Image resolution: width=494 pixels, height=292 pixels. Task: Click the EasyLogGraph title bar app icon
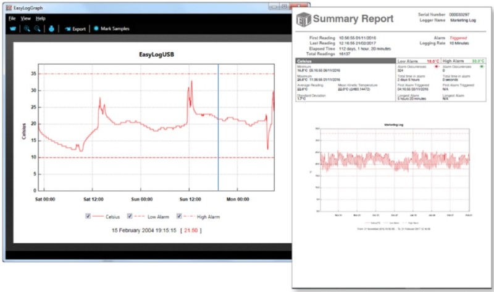click(7, 7)
